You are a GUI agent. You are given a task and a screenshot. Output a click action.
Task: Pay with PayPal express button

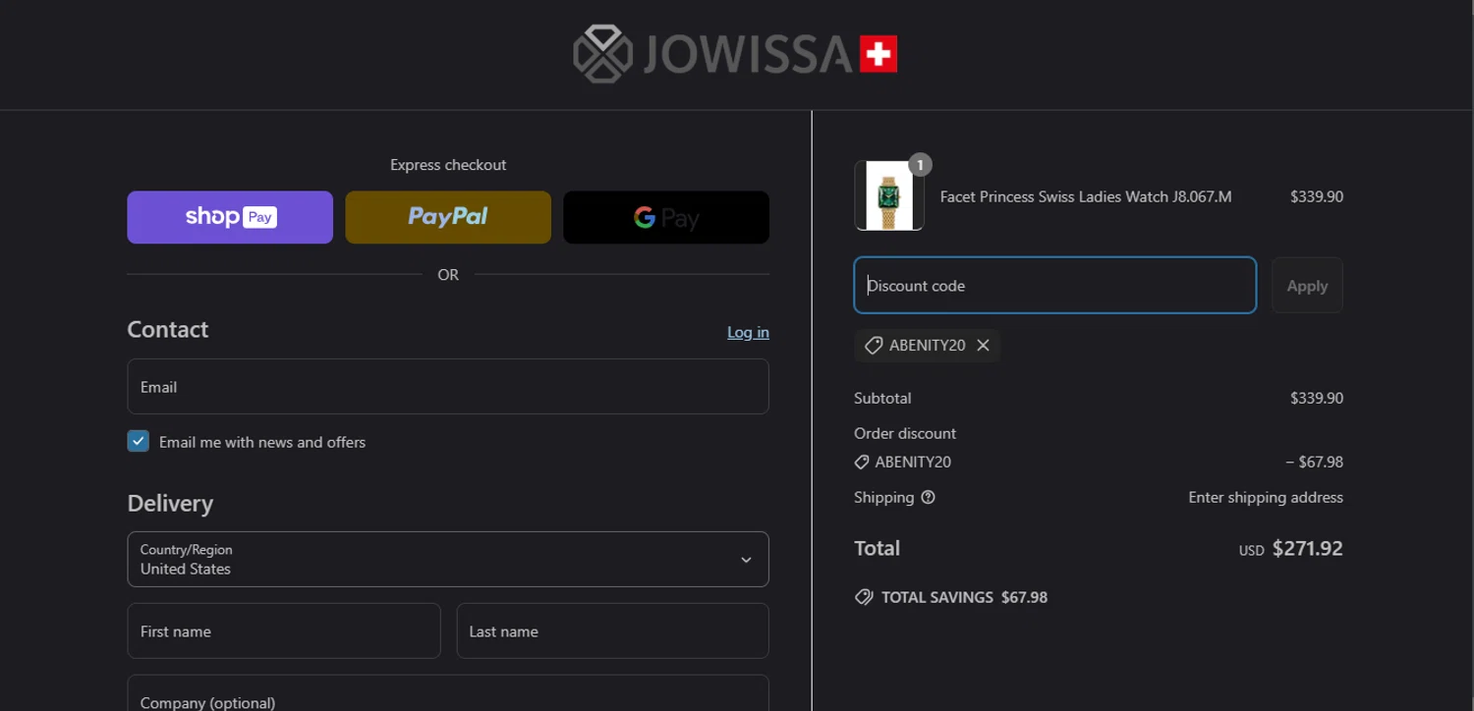point(448,217)
